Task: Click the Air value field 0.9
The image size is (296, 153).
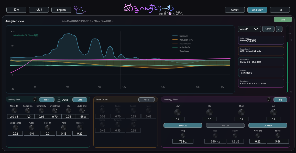Action: 273,119
